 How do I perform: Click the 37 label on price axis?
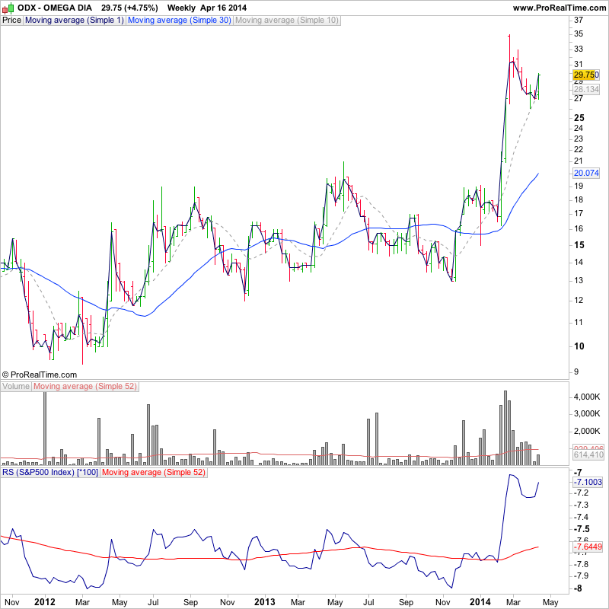(x=579, y=21)
